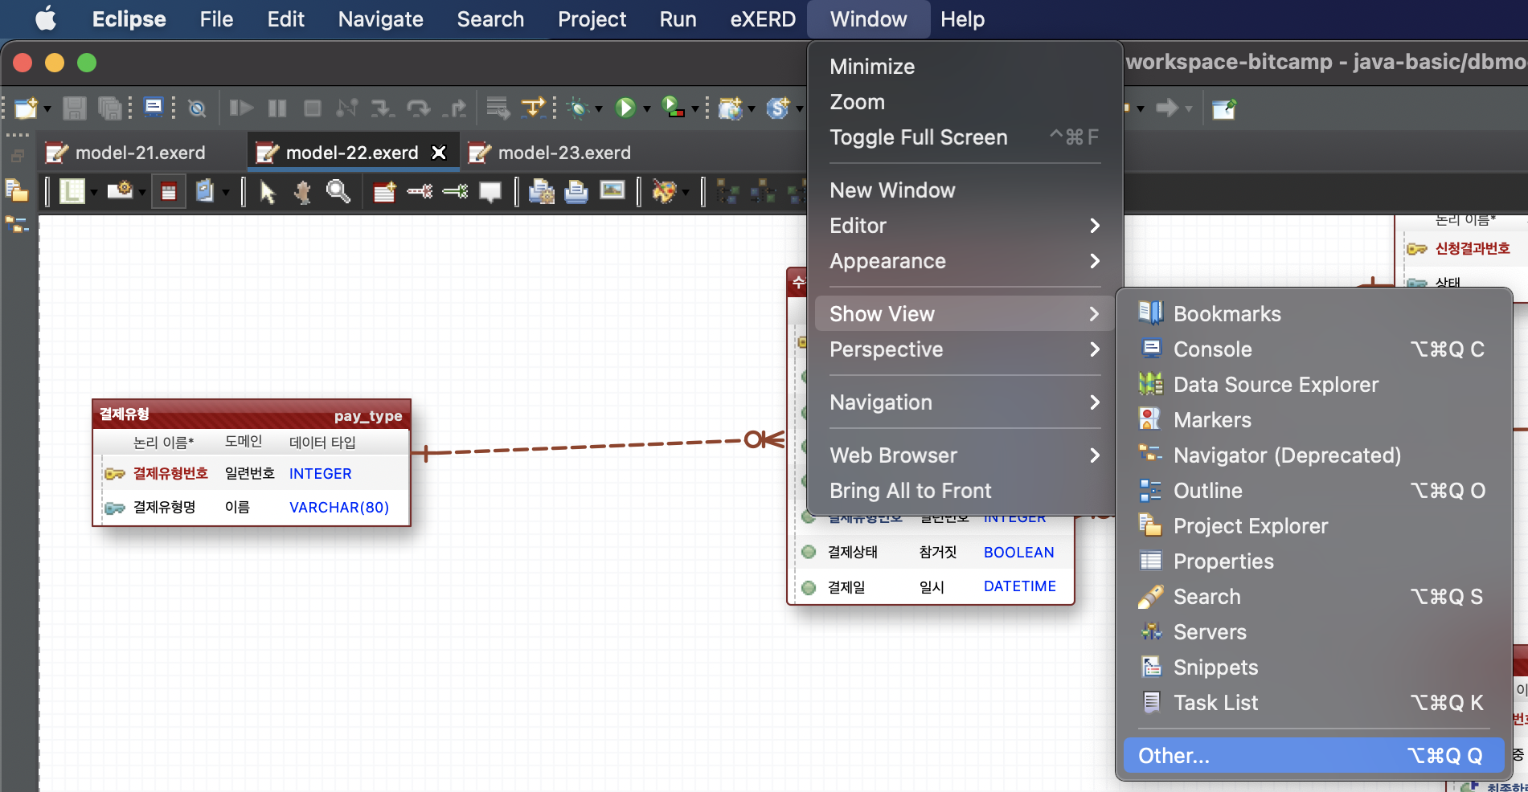The width and height of the screenshot is (1528, 792).
Task: Click the Coverage run icon
Action: [x=673, y=107]
